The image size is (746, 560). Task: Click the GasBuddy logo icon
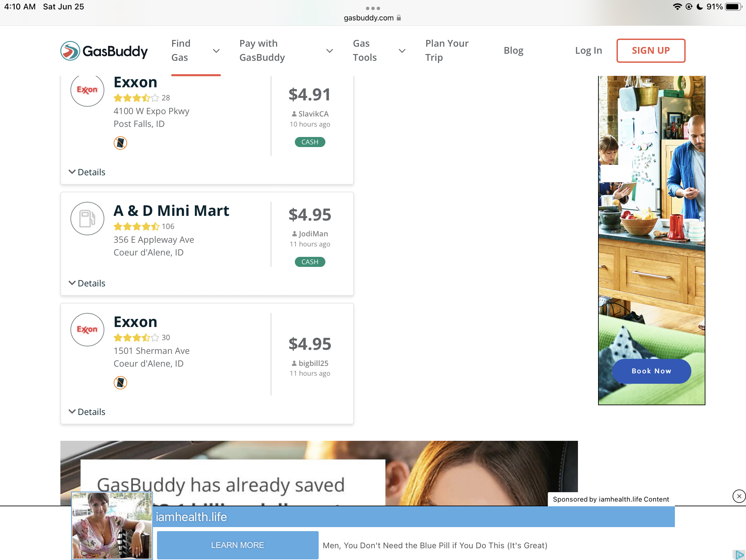pos(70,51)
